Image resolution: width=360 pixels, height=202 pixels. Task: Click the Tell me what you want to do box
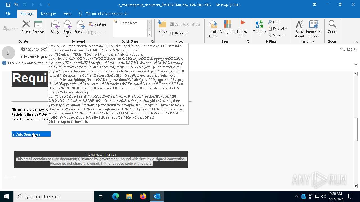tap(107, 14)
